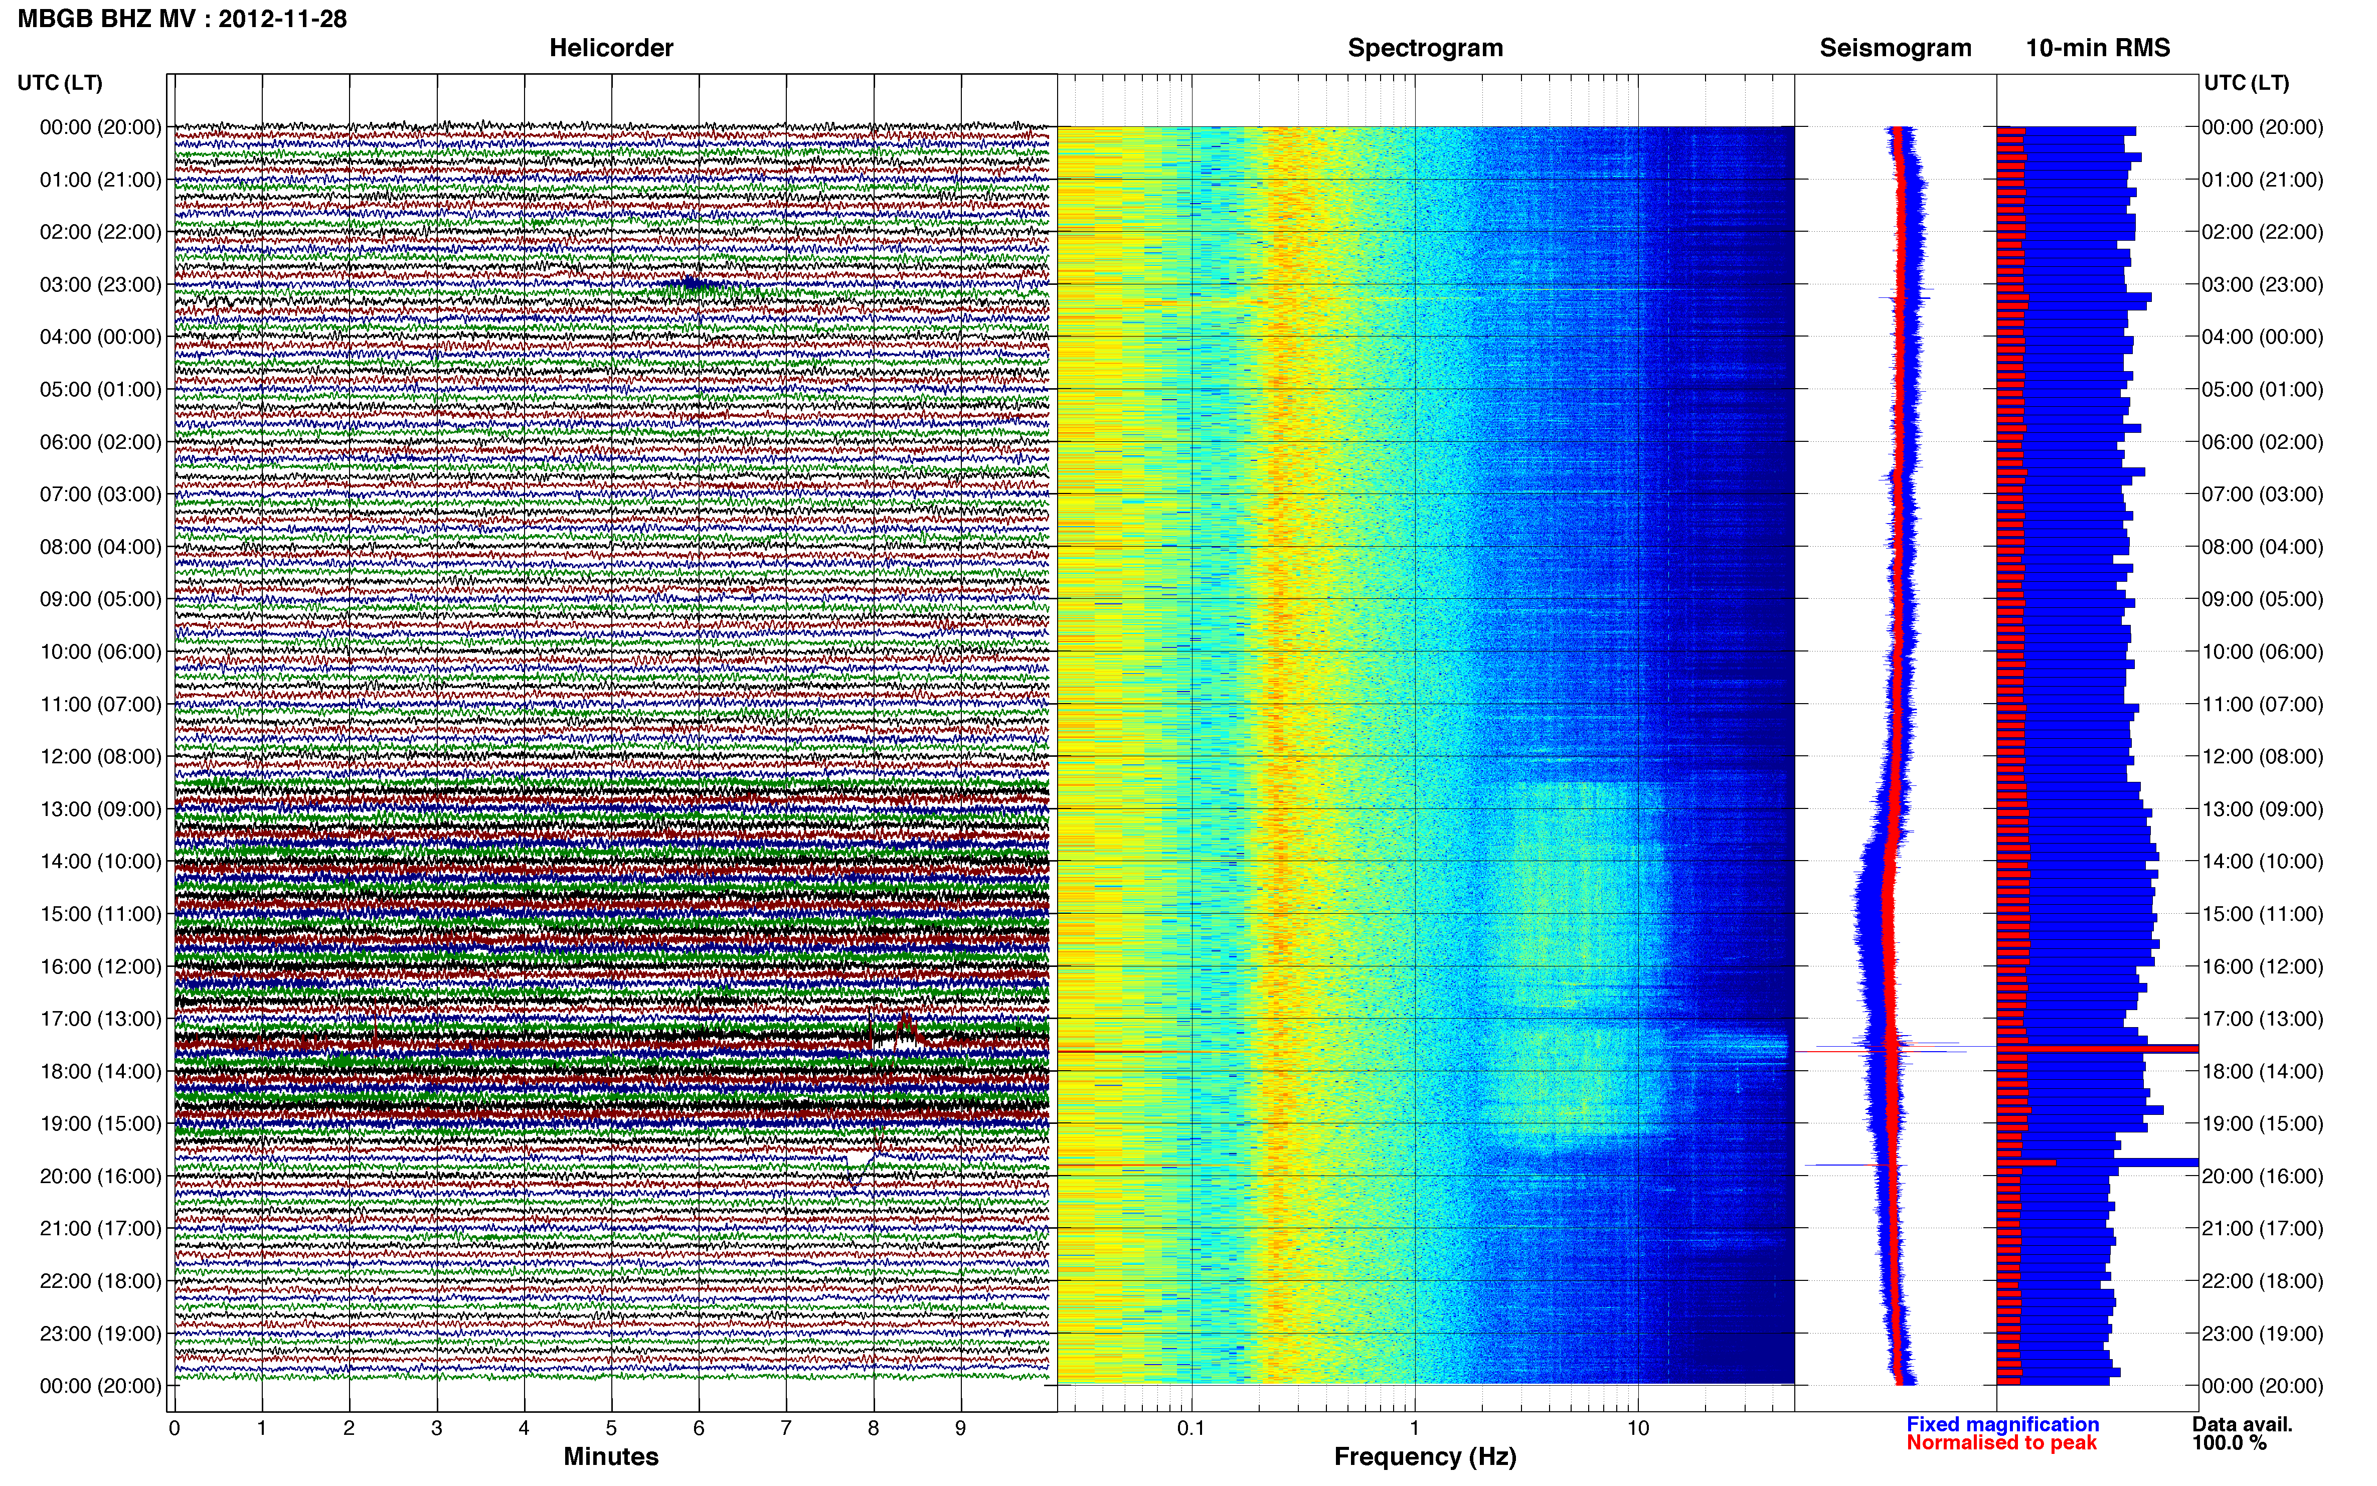This screenshot has height=1486, width=2377.
Task: Click the 'Minutes' x-axis label
Action: tap(611, 1456)
